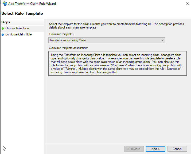Click the claim rule template description box
Screen dimensions: 191x154
tap(118, 63)
